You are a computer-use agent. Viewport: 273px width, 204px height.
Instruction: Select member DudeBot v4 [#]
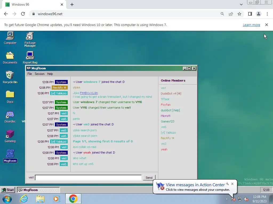pos(171,93)
